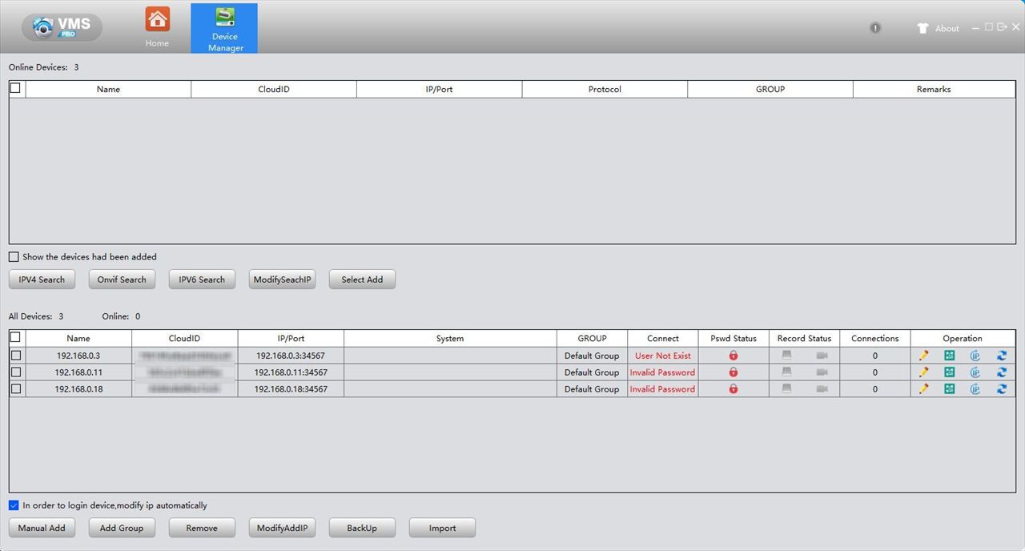
Task: Click the red lock icon for 192.168.0.11
Action: tap(734, 372)
